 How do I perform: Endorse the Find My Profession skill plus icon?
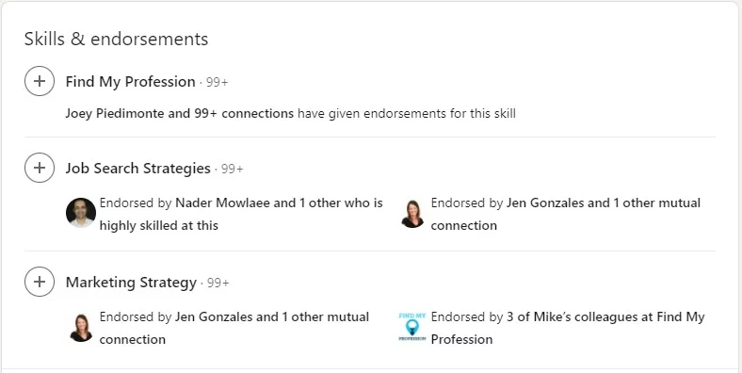coord(40,81)
